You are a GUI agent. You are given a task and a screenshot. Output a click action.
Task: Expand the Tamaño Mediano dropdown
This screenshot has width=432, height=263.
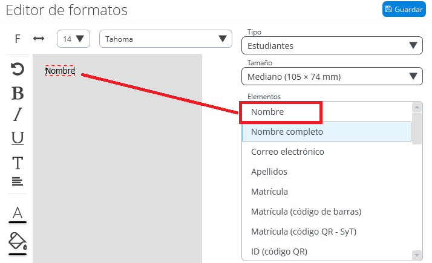tap(332, 76)
